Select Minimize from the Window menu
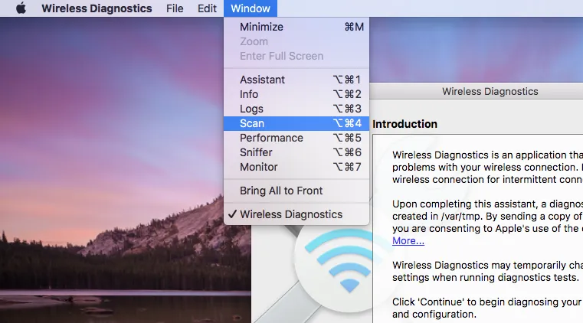Screen dimensions: 583x323 point(261,27)
